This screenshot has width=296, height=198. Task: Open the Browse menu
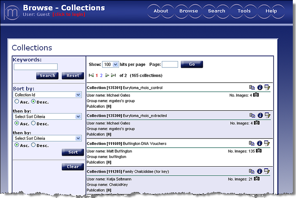point(188,11)
